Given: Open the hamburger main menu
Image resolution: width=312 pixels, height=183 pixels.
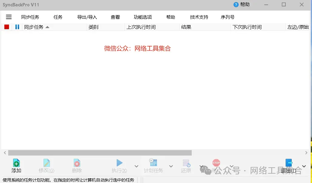Looking at the screenshot, I should [9, 17].
